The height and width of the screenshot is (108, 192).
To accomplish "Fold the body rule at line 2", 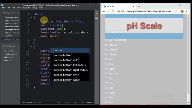I will click(x=31, y=18).
